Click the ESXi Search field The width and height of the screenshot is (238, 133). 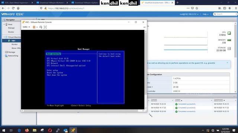click(x=225, y=14)
